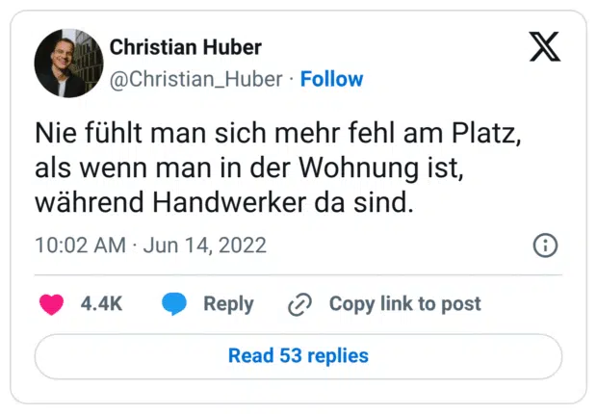Click the 10:02 AM time link

pos(80,246)
